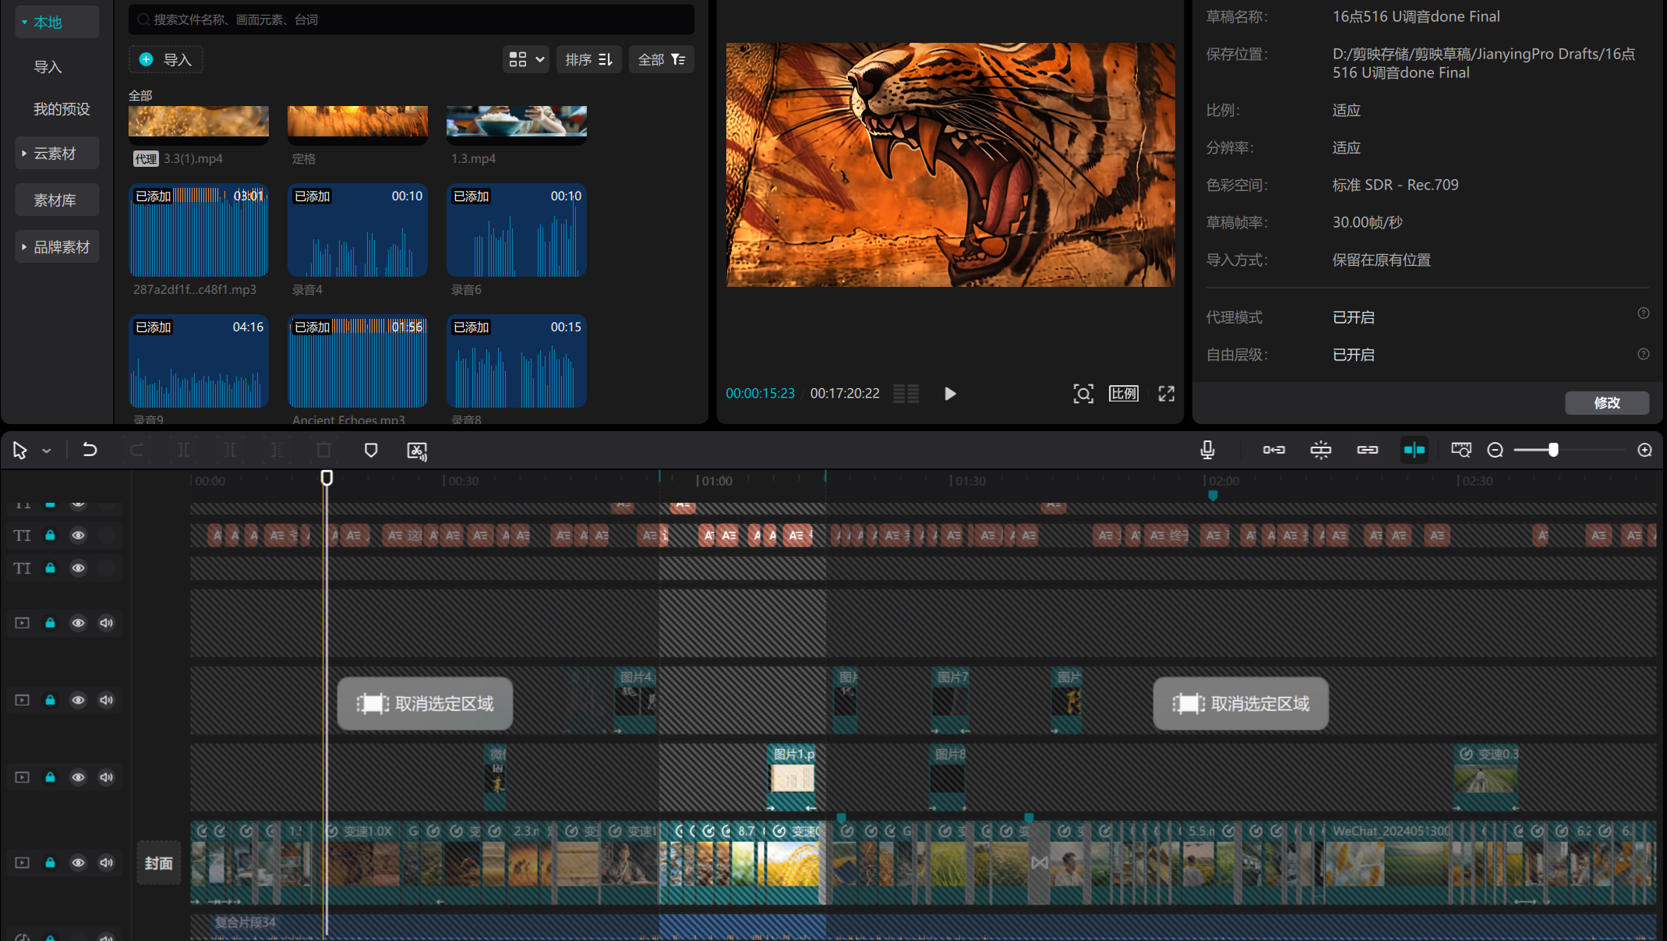Screen dimensions: 1667x941
Task: Show help for 自由层级
Action: (1643, 354)
